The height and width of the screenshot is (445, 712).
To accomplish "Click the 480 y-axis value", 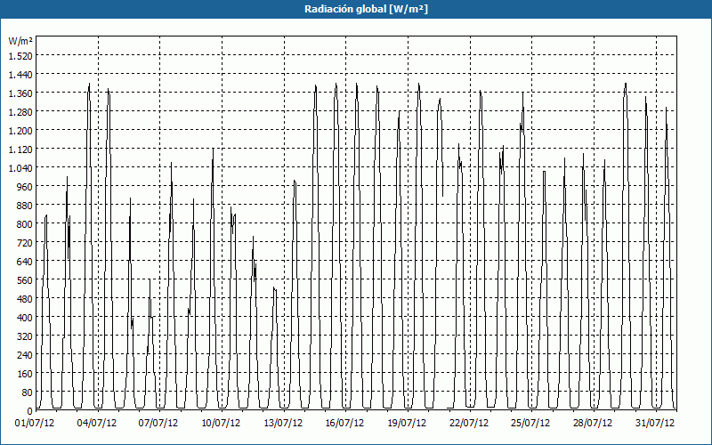I will pos(25,299).
